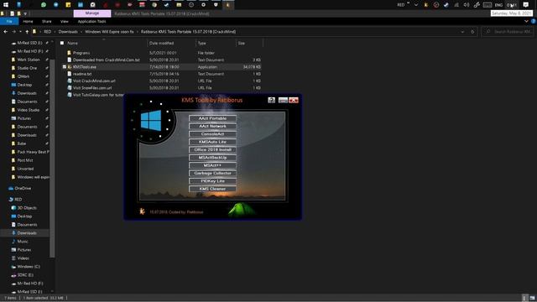
Task: Open the Application Tools ribbon tab
Action: 91,21
